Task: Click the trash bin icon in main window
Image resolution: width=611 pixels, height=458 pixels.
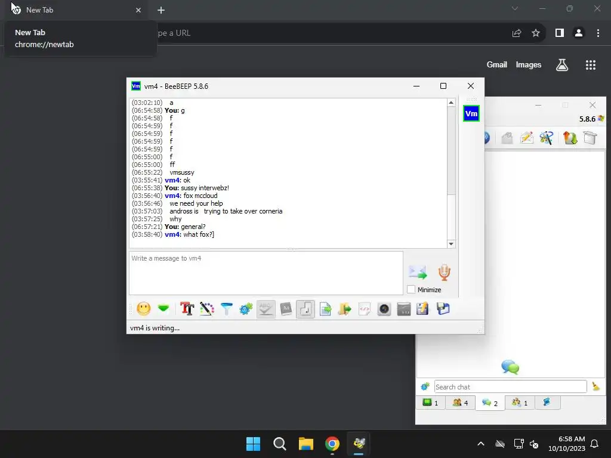Action: [x=590, y=138]
